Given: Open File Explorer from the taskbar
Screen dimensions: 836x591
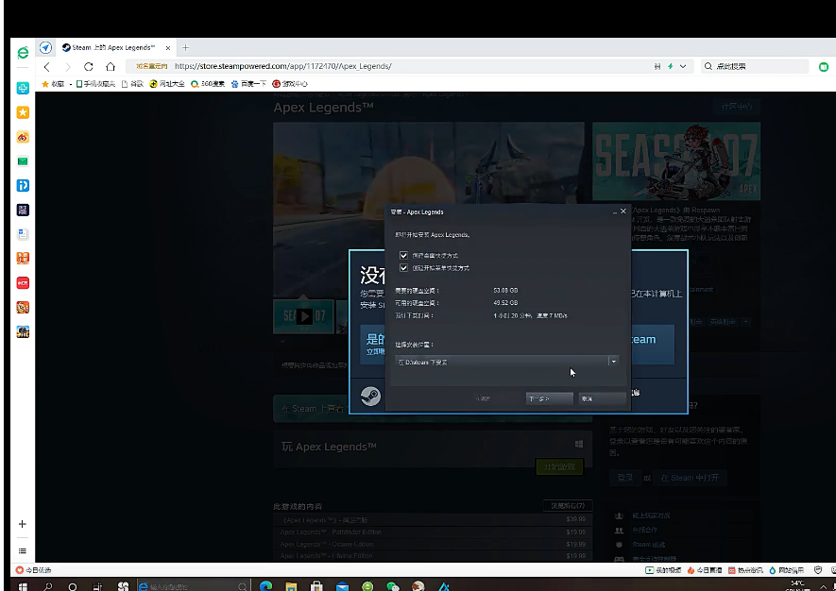Looking at the screenshot, I should pos(291,585).
